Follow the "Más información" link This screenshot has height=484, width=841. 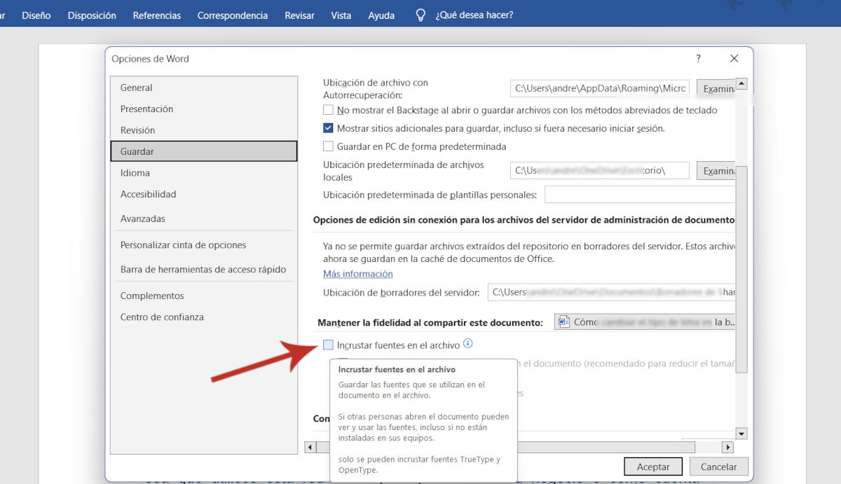click(x=358, y=274)
